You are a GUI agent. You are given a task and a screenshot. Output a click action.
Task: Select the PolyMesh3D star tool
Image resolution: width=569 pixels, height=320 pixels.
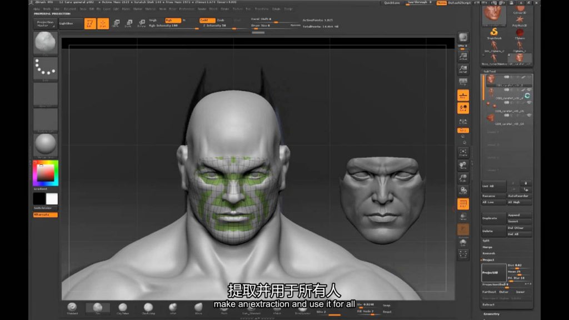click(520, 21)
